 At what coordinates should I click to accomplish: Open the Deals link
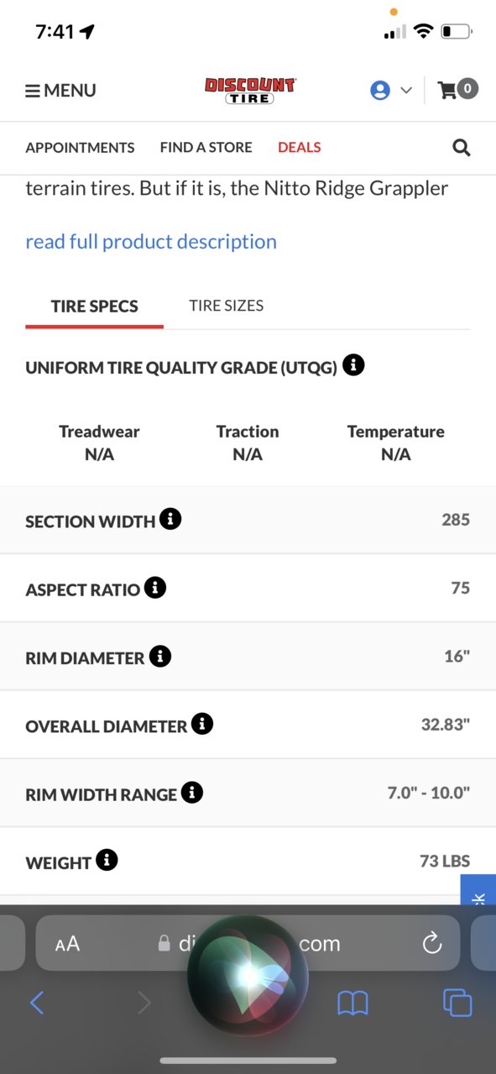pyautogui.click(x=300, y=148)
